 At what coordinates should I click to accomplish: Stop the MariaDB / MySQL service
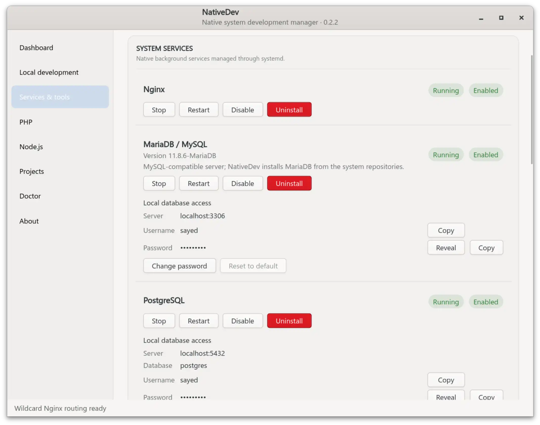159,183
